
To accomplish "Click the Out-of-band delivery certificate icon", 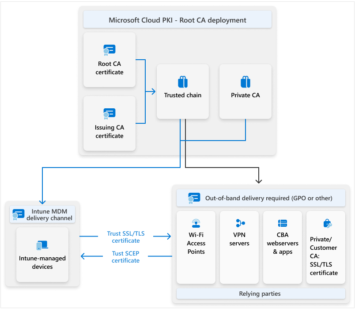I will (193, 198).
